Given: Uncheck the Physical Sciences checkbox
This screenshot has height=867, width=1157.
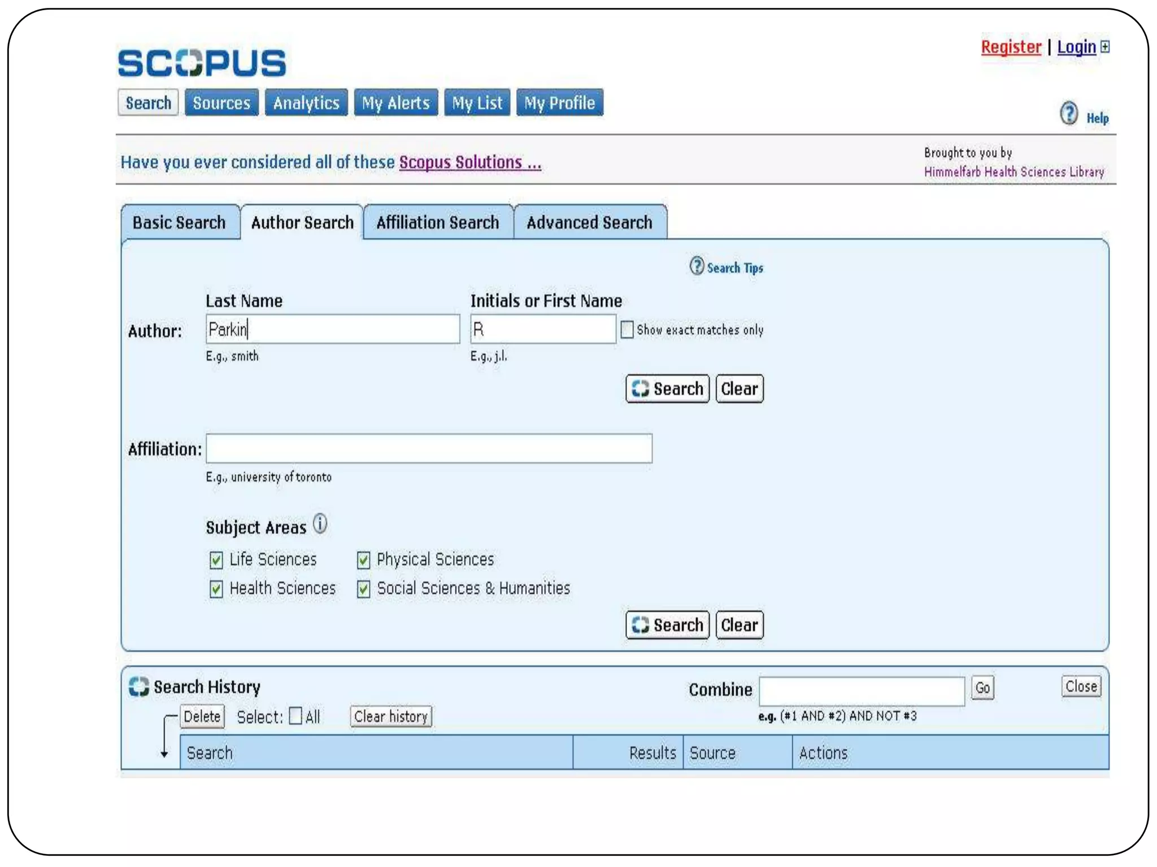Looking at the screenshot, I should coord(363,560).
